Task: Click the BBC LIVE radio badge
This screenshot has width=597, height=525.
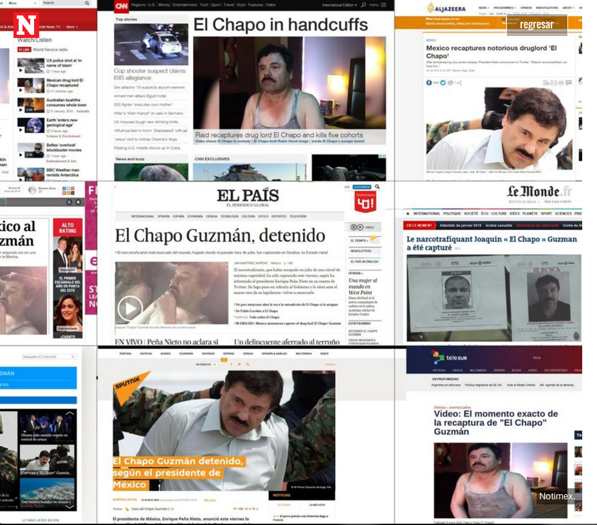Action: 24,50
